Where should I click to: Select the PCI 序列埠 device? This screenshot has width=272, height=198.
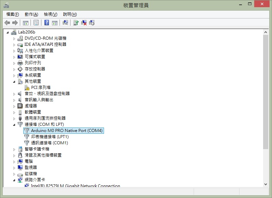[41, 88]
